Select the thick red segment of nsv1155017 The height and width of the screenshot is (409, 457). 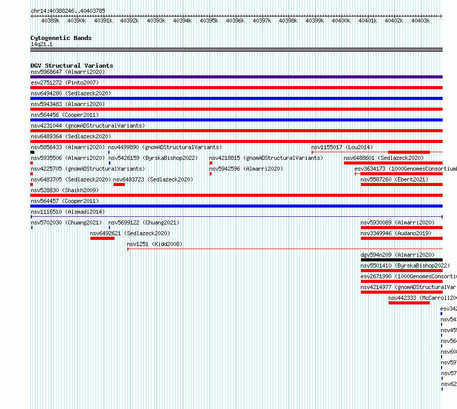(409, 152)
